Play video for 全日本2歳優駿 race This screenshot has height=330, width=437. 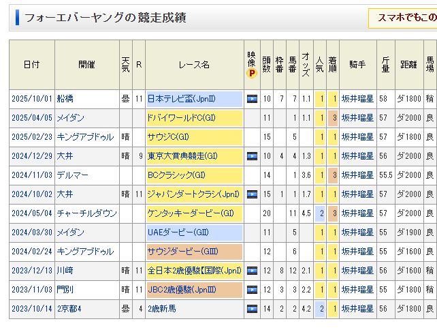tap(252, 271)
